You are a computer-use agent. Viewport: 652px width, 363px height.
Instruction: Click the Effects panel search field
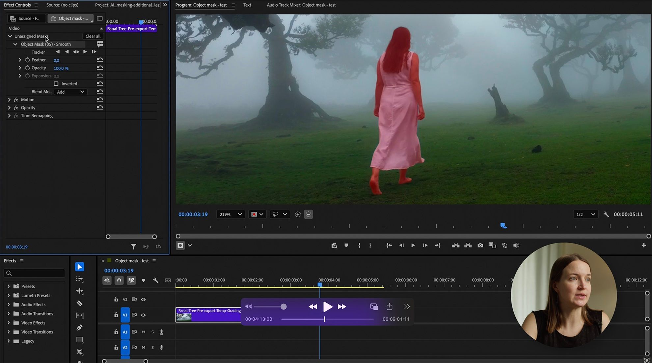(34, 273)
